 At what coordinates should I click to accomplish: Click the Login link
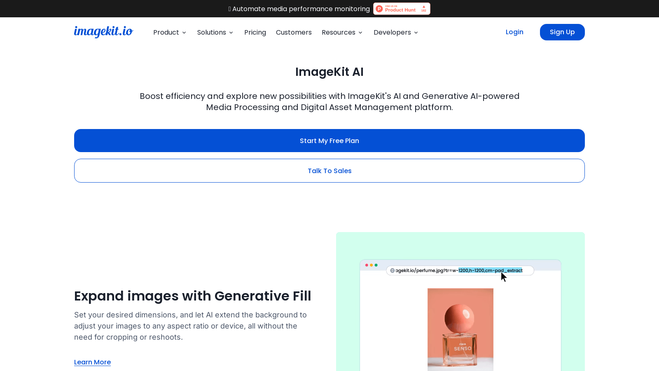click(x=514, y=32)
